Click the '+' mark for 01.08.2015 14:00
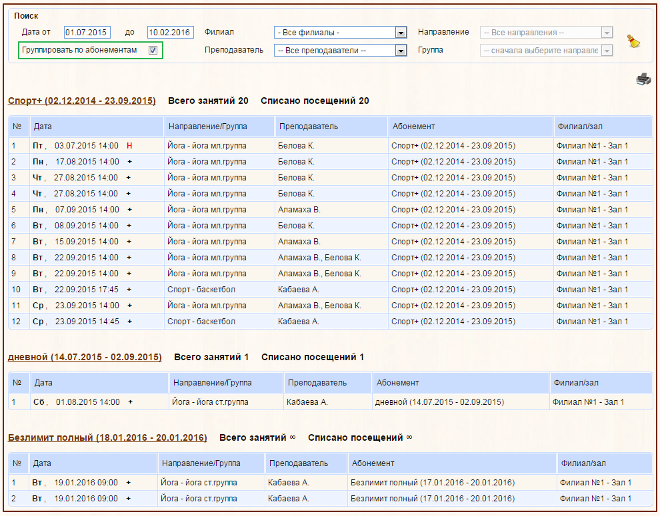 [x=131, y=402]
